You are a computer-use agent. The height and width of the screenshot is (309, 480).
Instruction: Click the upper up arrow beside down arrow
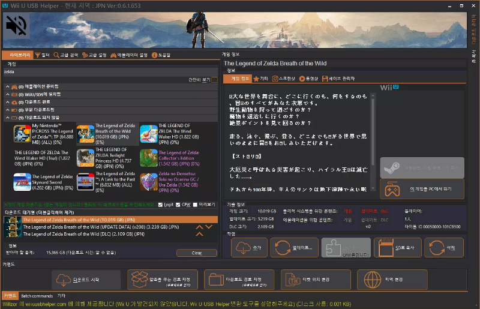[199, 227]
